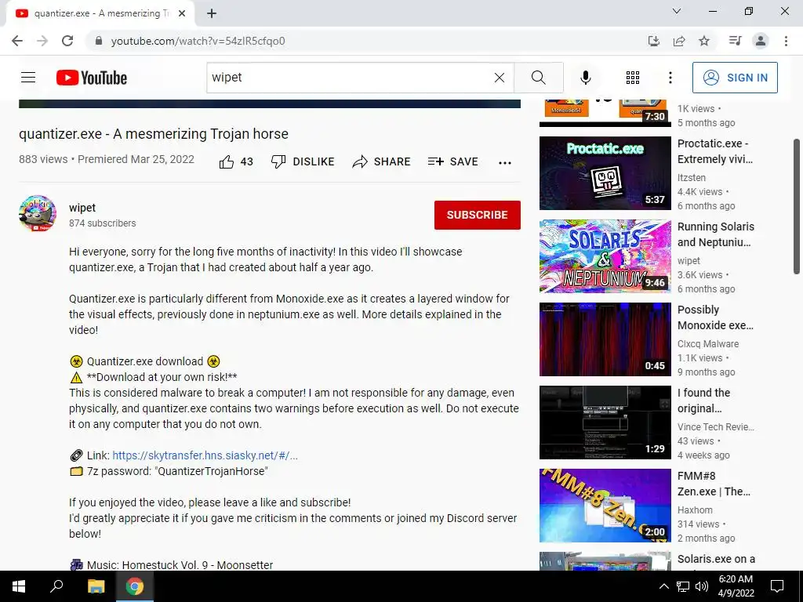Select the quantizer.exe YouTube tab
The height and width of the screenshot is (602, 803).
(x=100, y=13)
